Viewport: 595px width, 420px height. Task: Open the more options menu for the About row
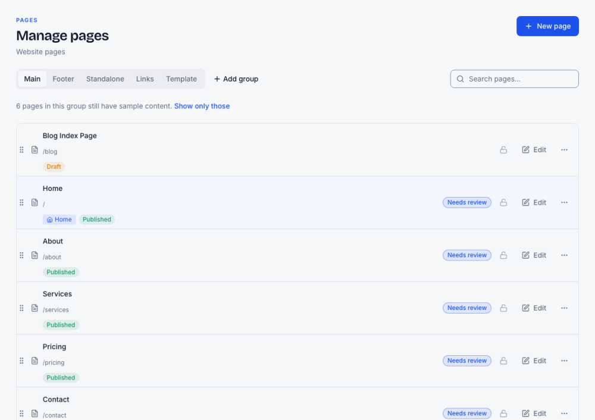click(564, 255)
